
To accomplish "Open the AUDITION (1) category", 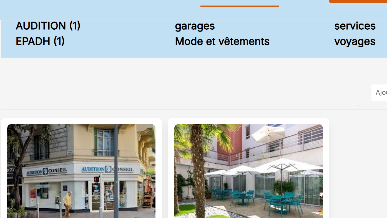I will tap(48, 26).
